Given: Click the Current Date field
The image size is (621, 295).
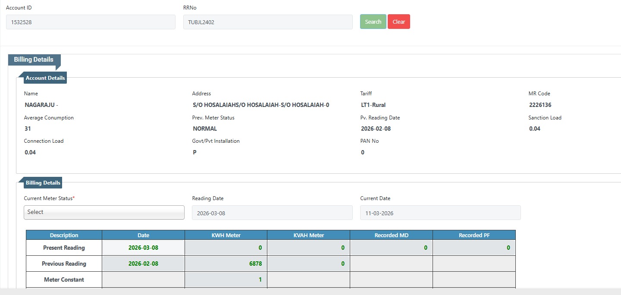Looking at the screenshot, I should (440, 213).
